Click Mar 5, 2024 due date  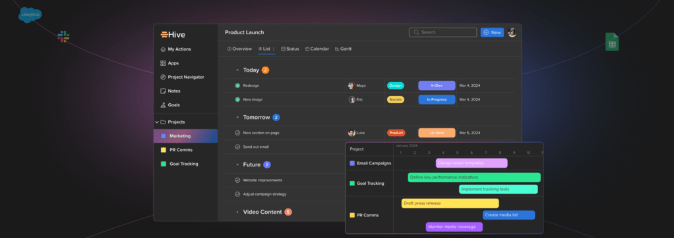coord(470,133)
